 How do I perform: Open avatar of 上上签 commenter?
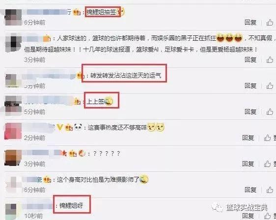(x=13, y=105)
